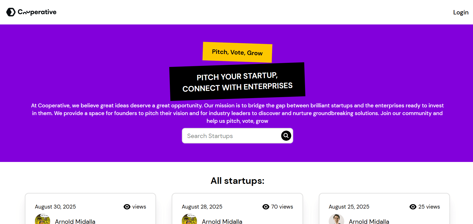Click Arnold Midalla on the August 28 card

click(x=222, y=221)
